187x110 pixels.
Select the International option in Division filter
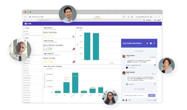pyautogui.click(x=27, y=34)
